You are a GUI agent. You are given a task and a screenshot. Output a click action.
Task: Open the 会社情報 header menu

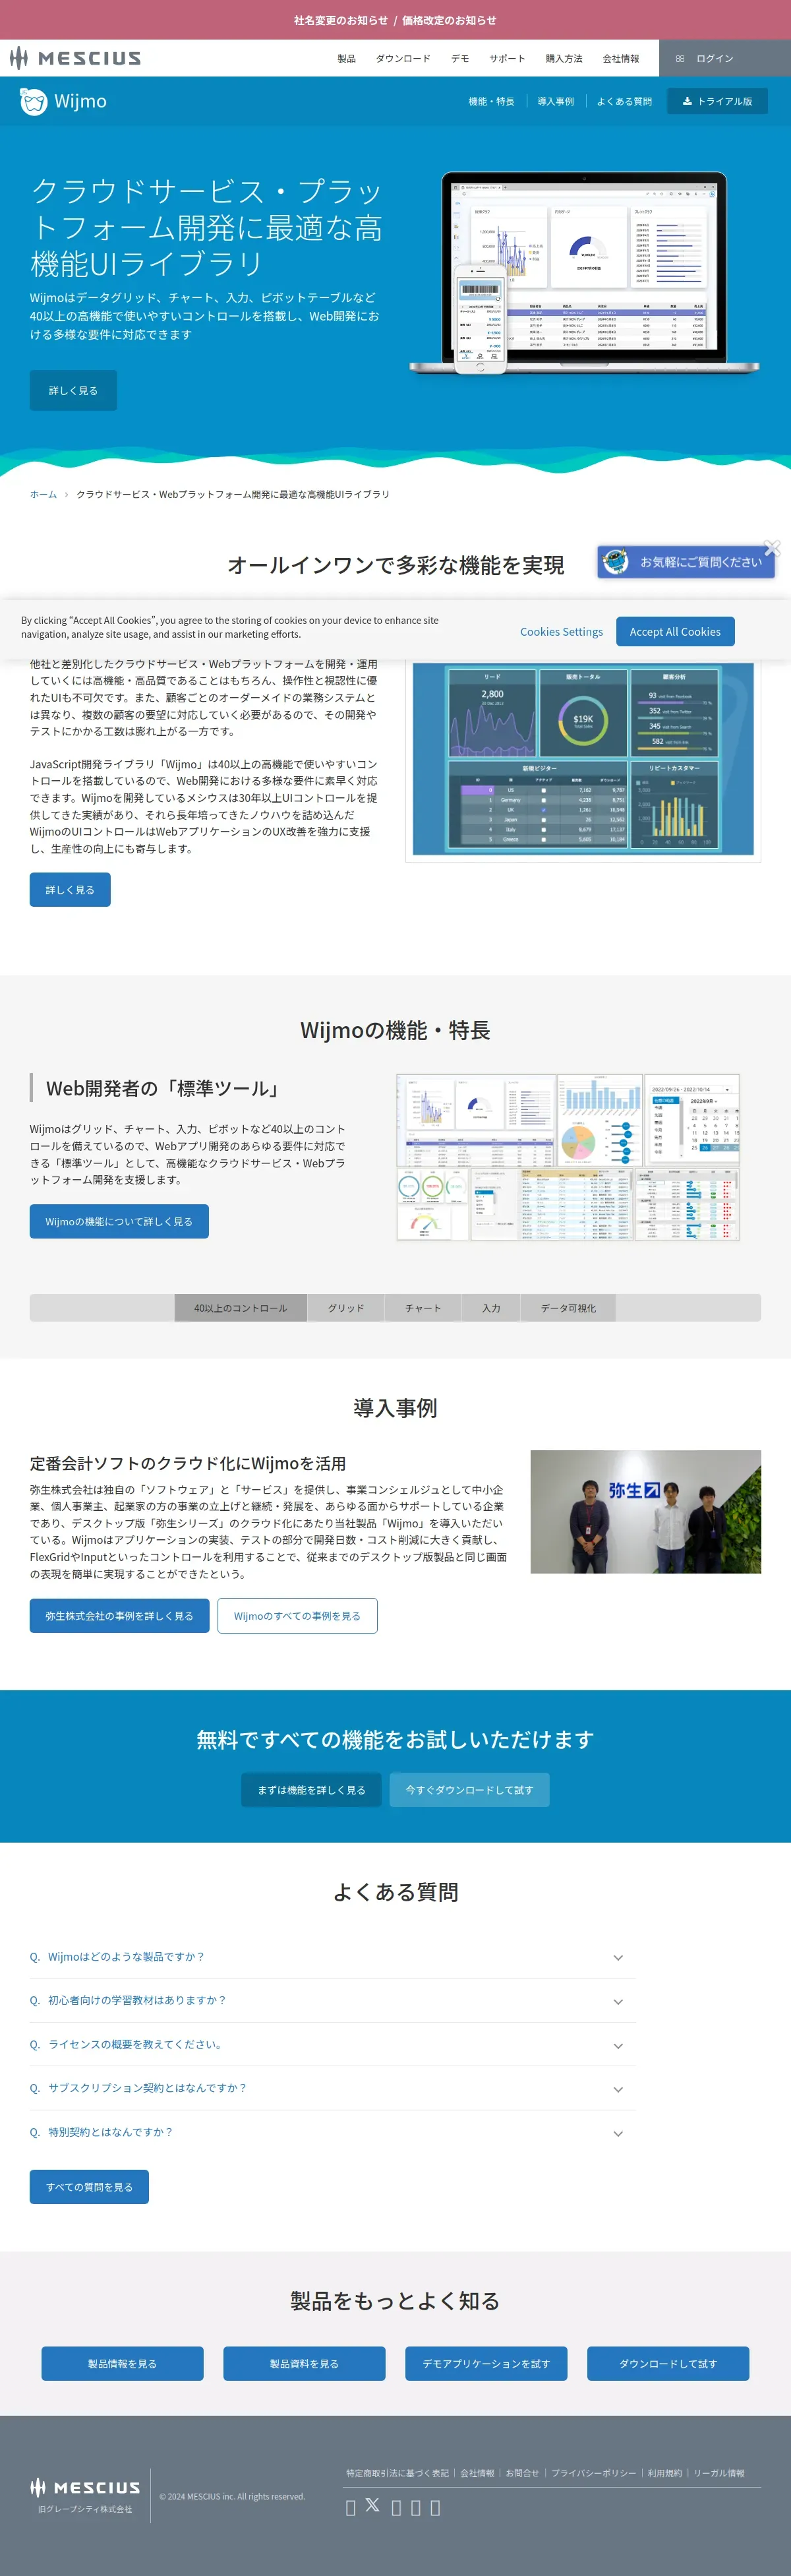coord(621,59)
